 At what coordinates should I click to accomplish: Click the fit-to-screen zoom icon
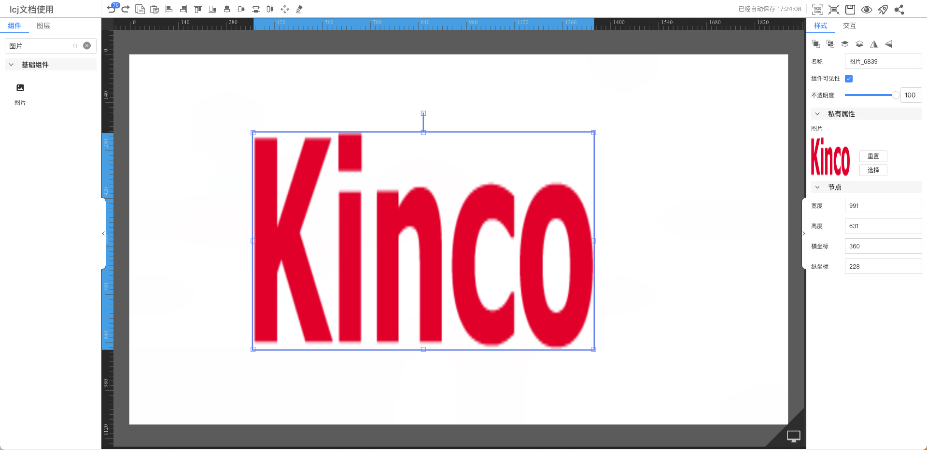pyautogui.click(x=834, y=10)
